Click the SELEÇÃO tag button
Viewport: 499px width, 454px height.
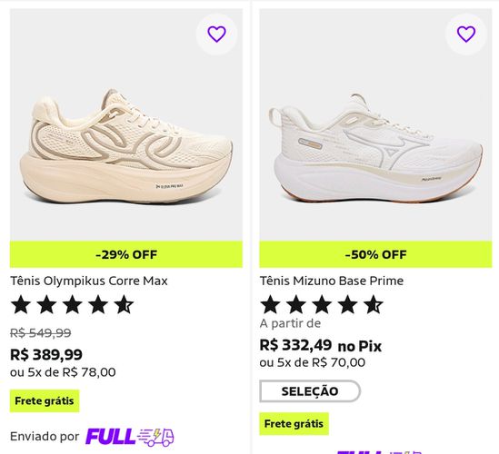point(310,391)
